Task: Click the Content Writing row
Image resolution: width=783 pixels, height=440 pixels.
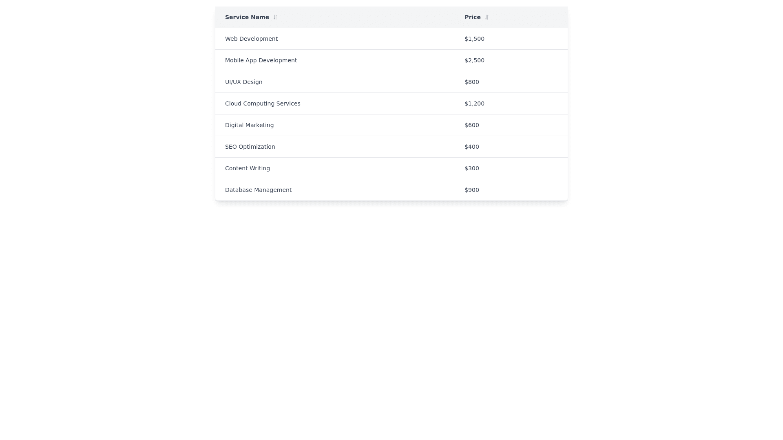Action: 247,168
